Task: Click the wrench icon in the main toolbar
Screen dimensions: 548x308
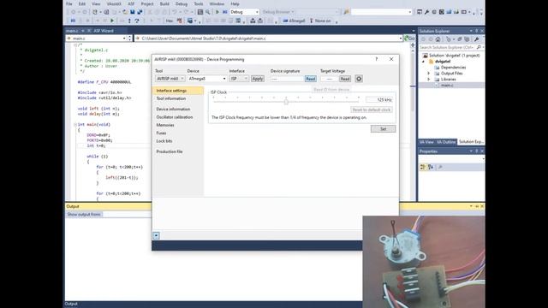Action: tap(426, 12)
